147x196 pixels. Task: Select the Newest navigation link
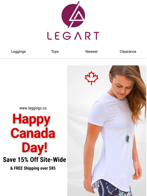[91, 51]
